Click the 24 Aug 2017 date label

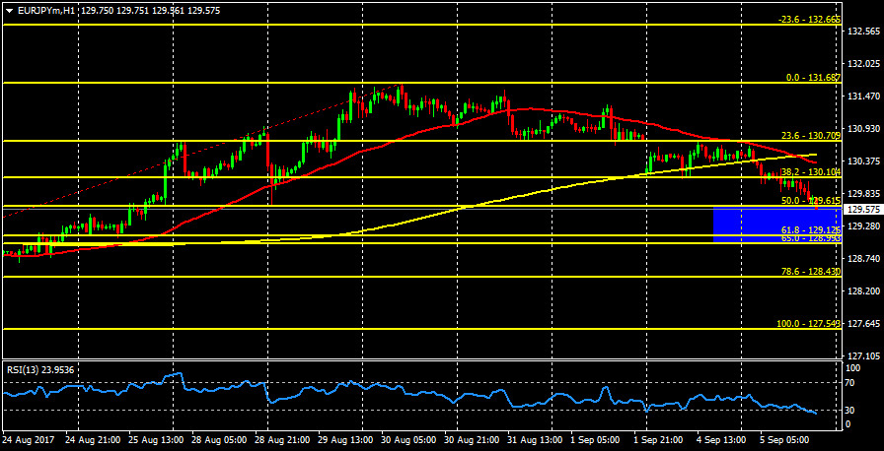[x=28, y=438]
